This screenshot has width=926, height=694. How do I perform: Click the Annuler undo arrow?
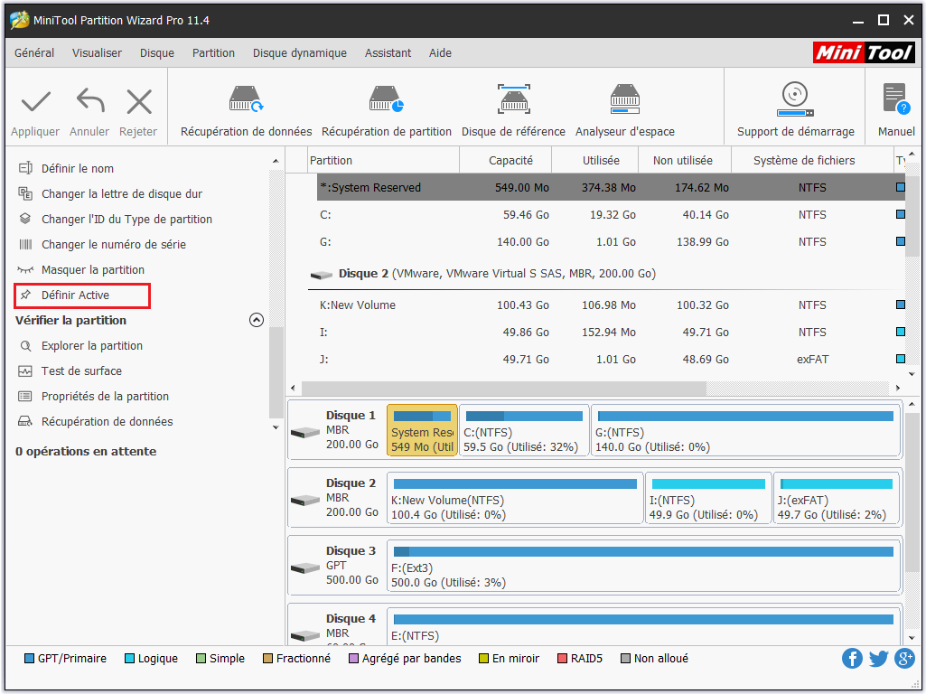(x=89, y=100)
